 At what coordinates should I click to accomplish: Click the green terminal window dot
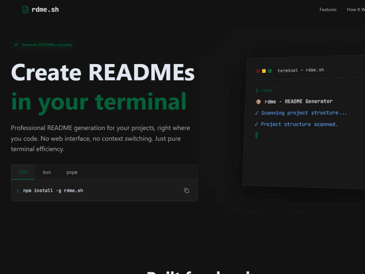click(x=270, y=71)
